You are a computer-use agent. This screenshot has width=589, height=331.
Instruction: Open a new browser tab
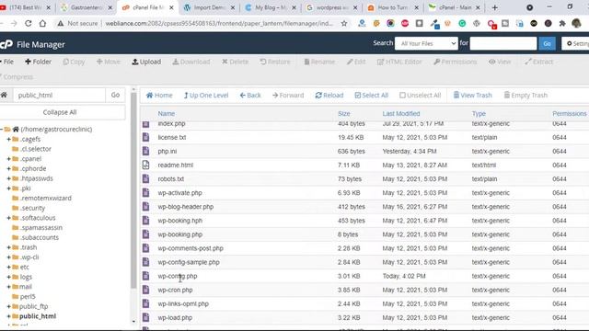pos(495,7)
